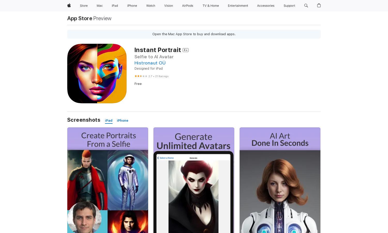Open the iPad navigation item

pos(115,6)
